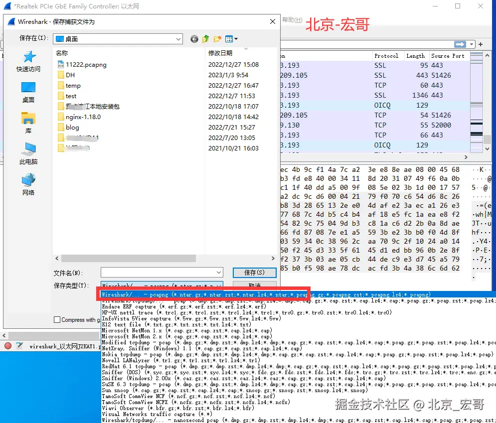This screenshot has height=423, width=496.
Task: Open the 帮助(H) menu in Wireshark
Action: click(x=292, y=20)
